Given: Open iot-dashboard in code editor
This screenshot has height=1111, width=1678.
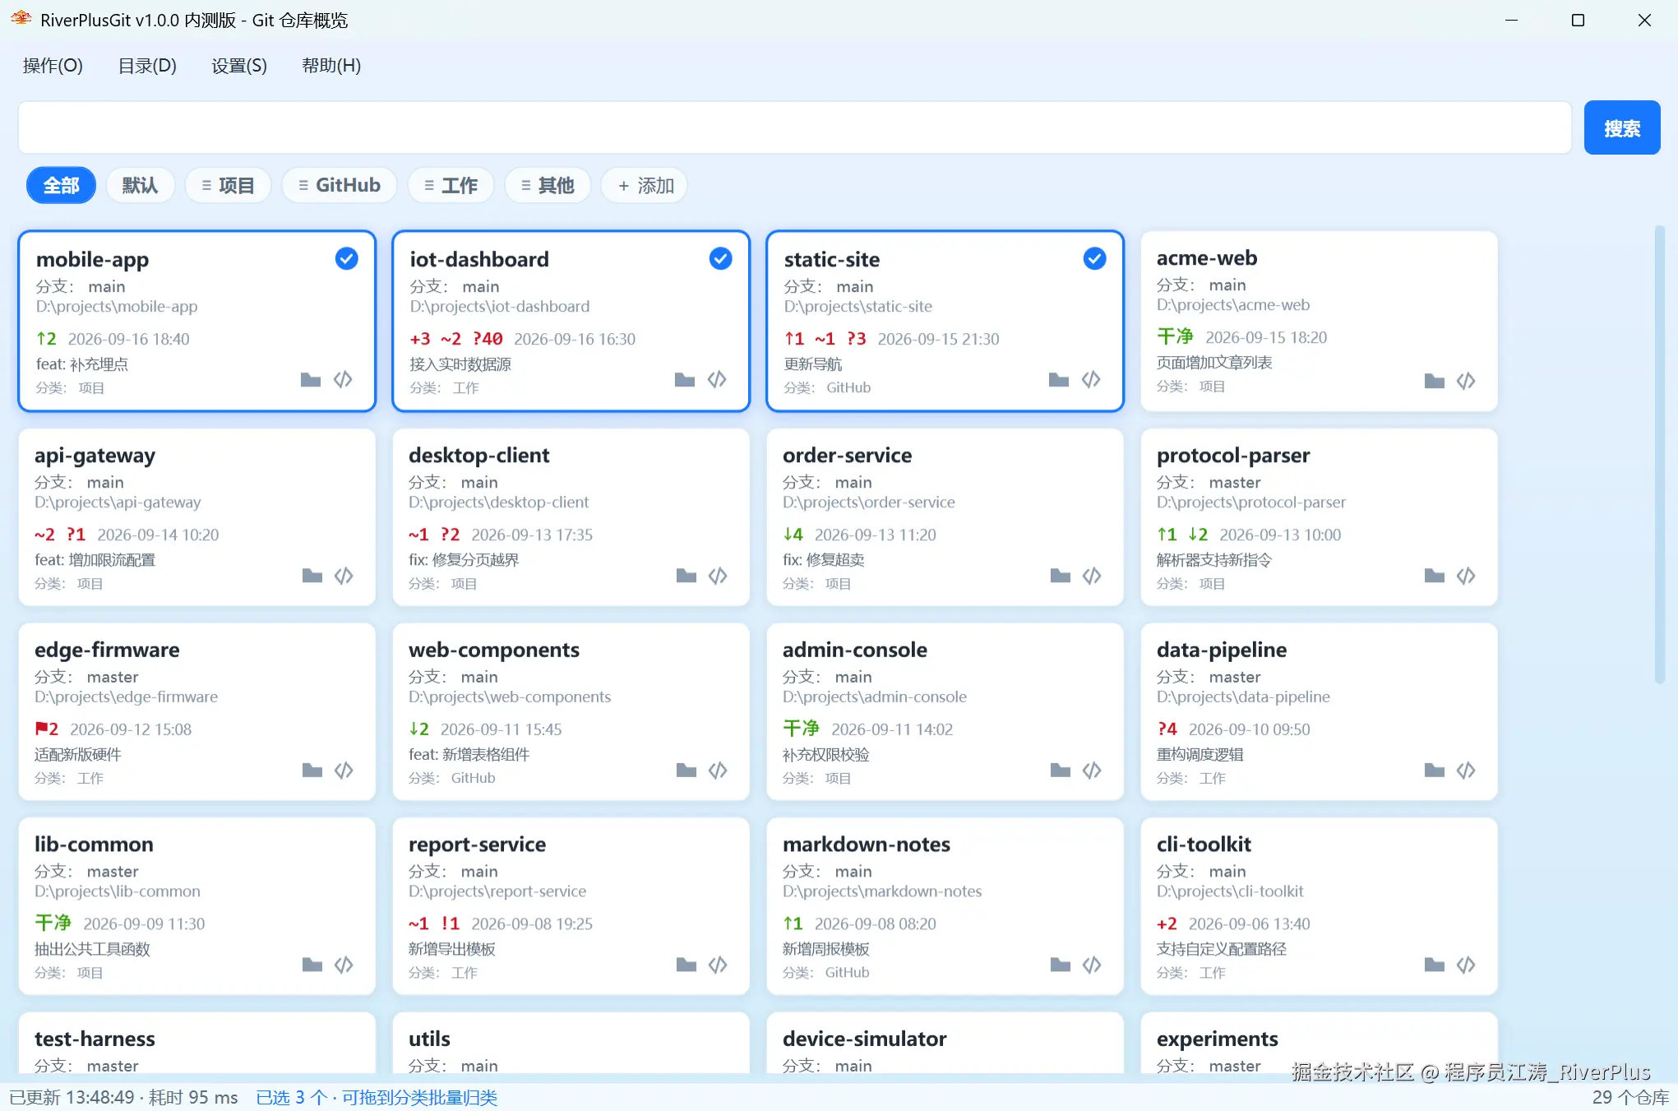Looking at the screenshot, I should point(717,379).
